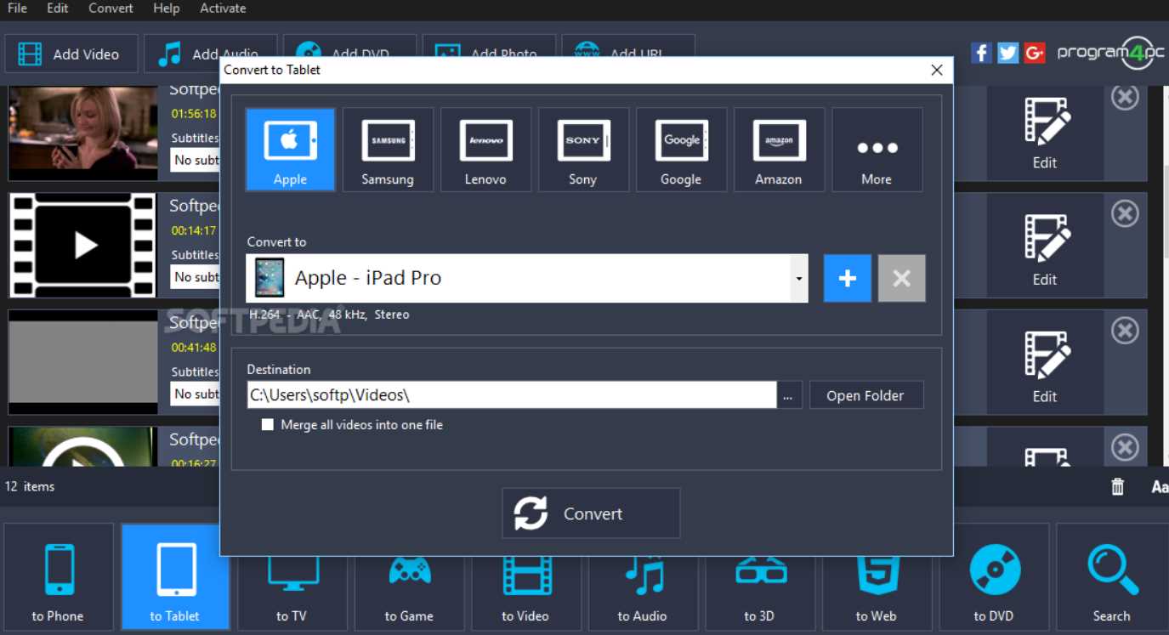Viewport: 1169px width, 635px height.
Task: Click the Add Video button
Action: tap(71, 54)
